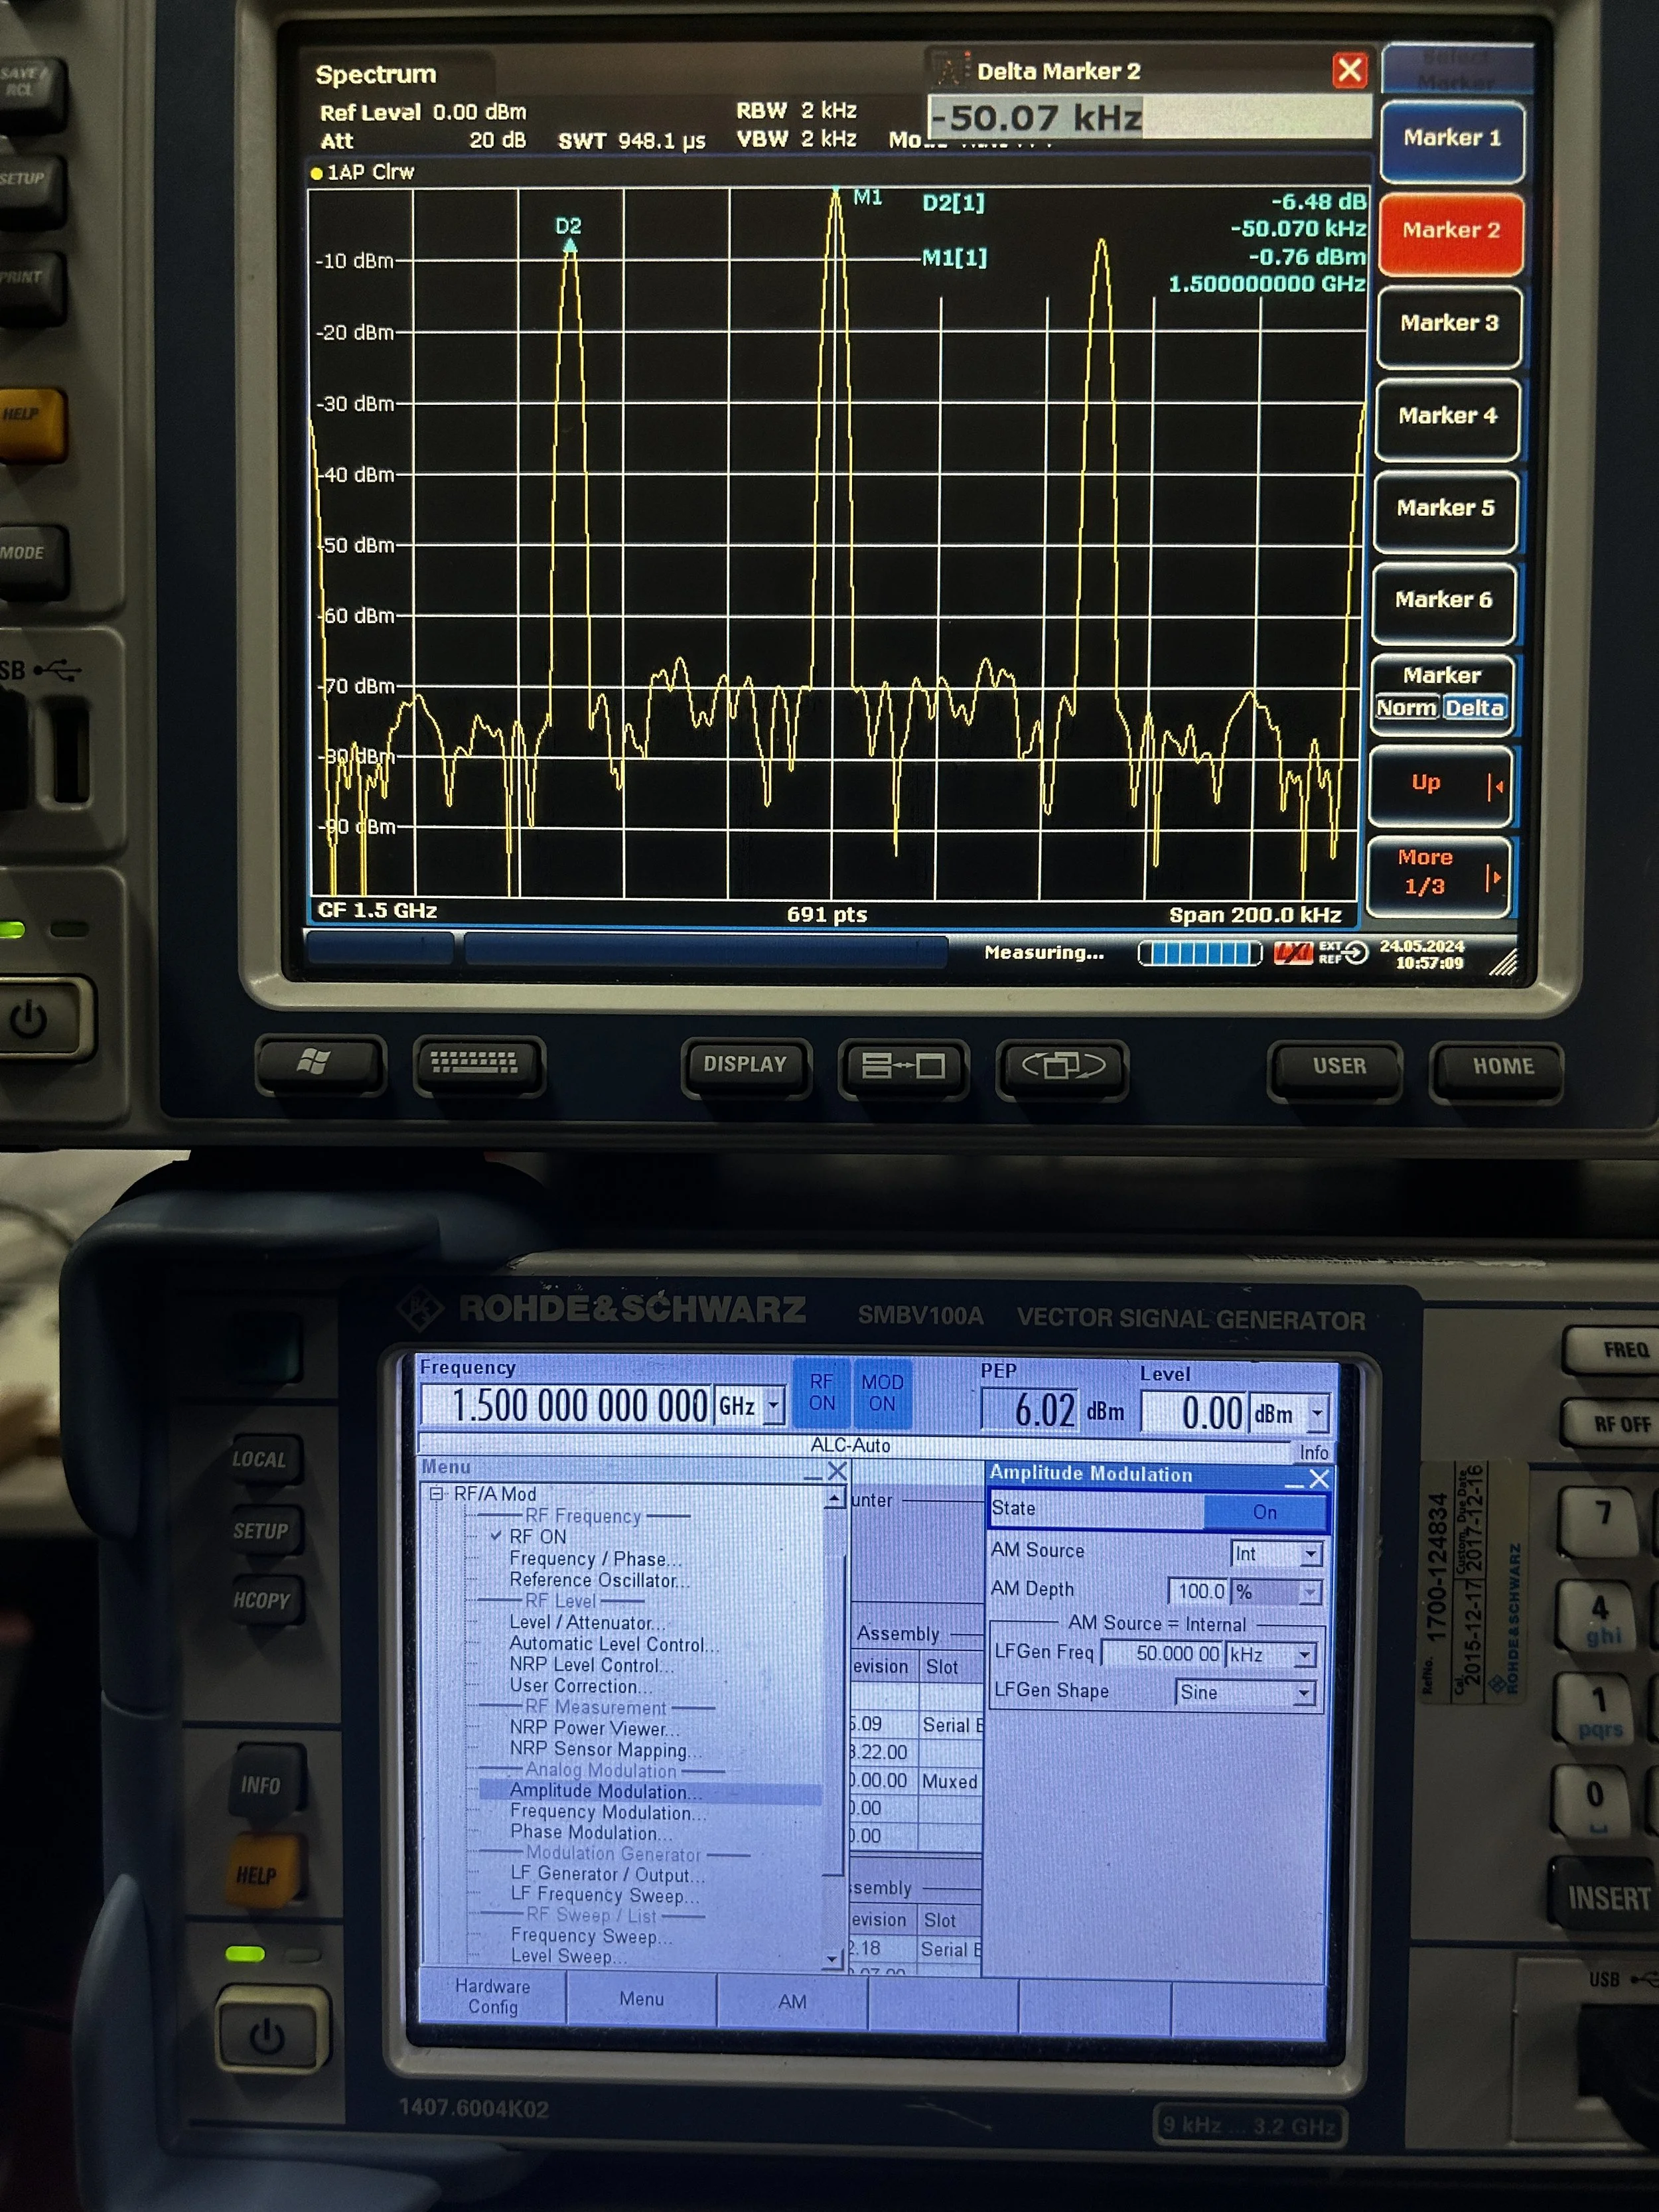Click the LFGen Freq input field
This screenshot has width=1659, height=2212.
point(1162,1654)
